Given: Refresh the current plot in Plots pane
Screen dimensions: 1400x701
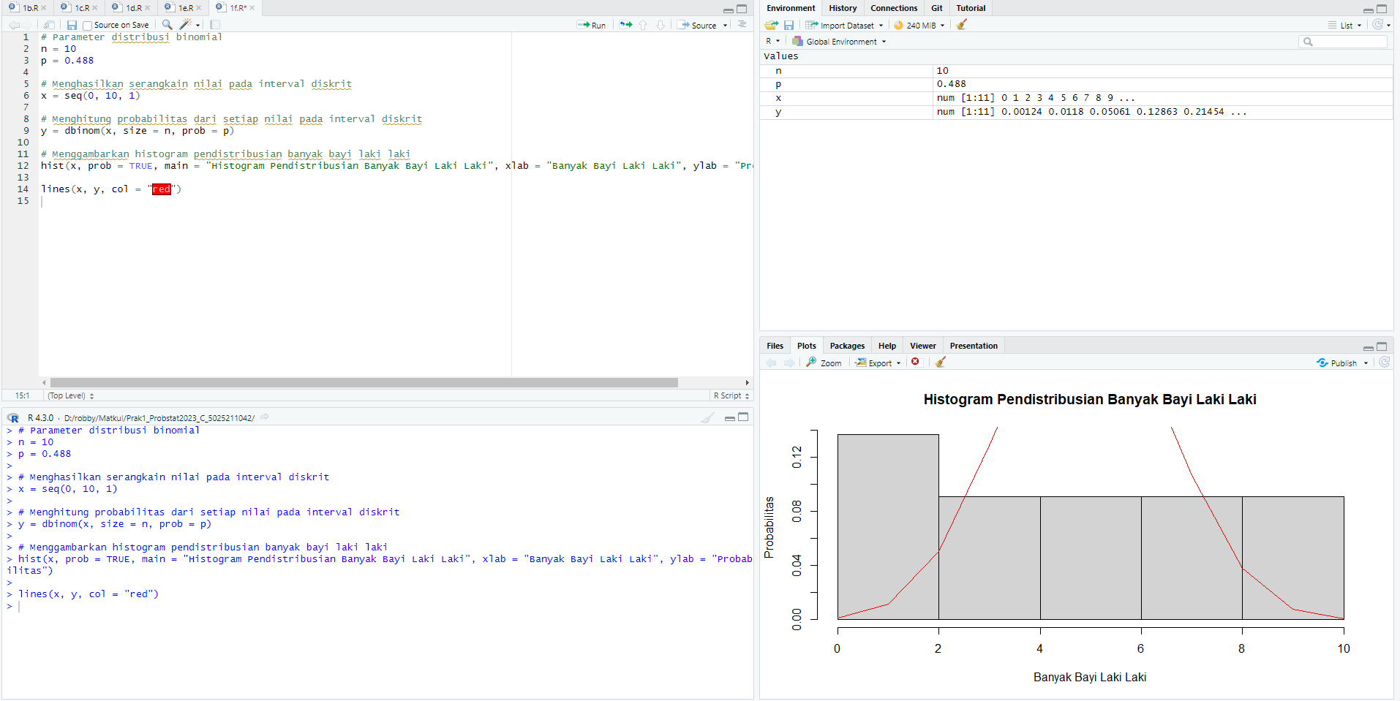Looking at the screenshot, I should click(1384, 363).
